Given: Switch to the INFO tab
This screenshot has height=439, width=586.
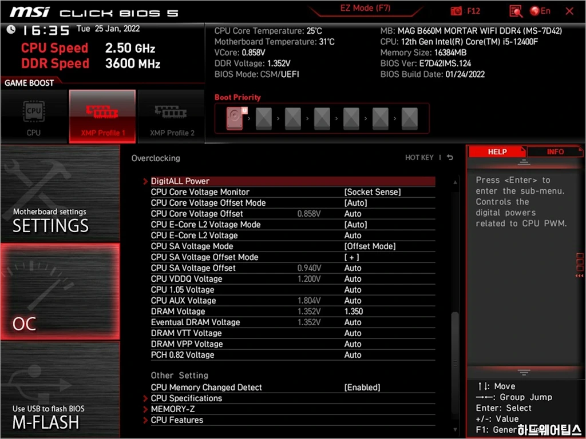Looking at the screenshot, I should tap(555, 151).
